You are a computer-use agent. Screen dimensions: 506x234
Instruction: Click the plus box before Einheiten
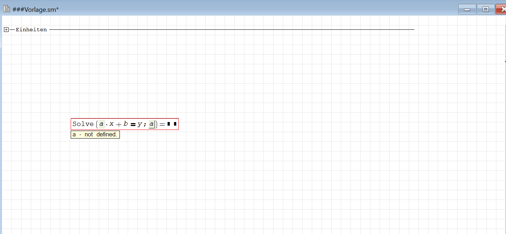[6, 29]
